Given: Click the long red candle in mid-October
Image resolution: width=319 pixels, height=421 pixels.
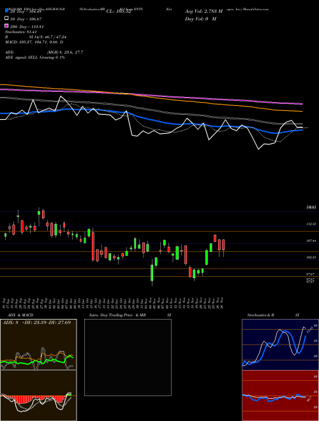Looking at the screenshot, I should [93, 246].
